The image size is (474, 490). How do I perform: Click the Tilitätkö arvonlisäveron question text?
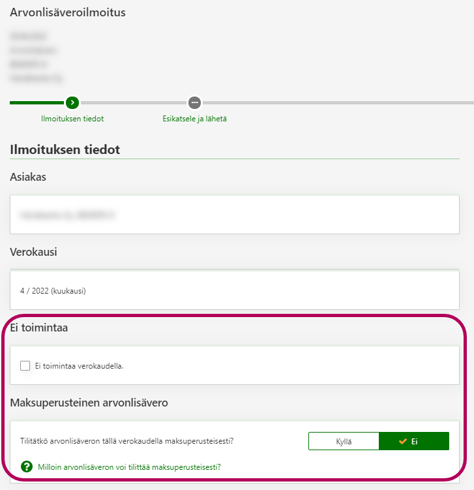click(127, 441)
